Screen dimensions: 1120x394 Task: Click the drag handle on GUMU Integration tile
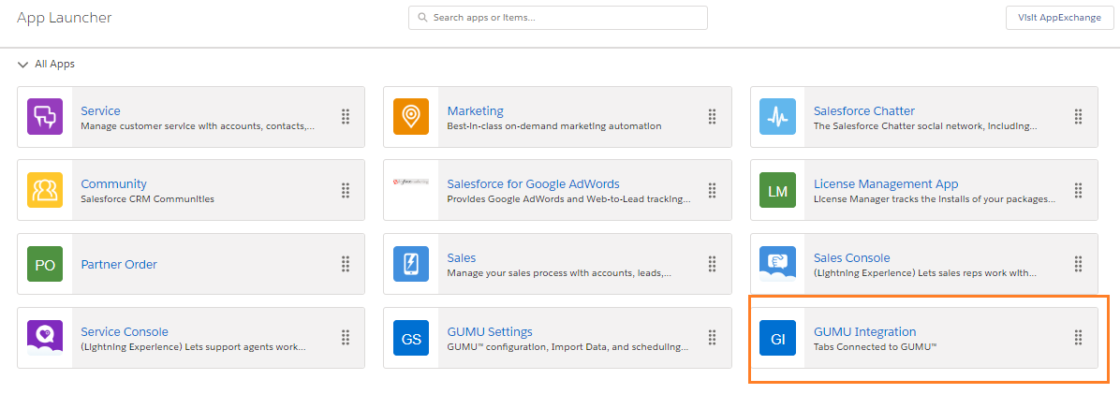[1078, 338]
